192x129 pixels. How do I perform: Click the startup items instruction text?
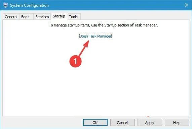[x=103, y=25]
